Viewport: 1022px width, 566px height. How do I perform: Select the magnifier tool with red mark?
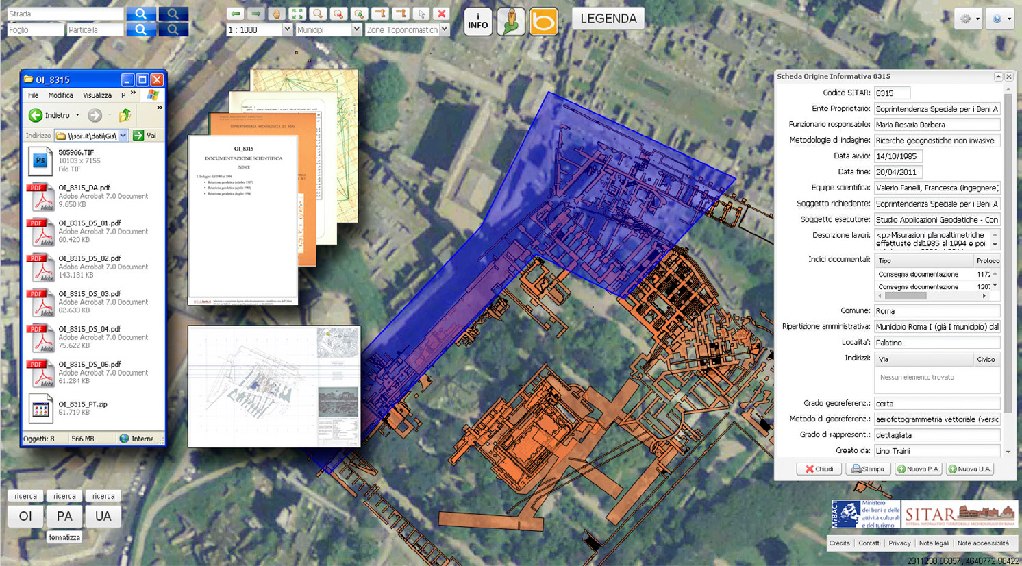click(x=338, y=14)
